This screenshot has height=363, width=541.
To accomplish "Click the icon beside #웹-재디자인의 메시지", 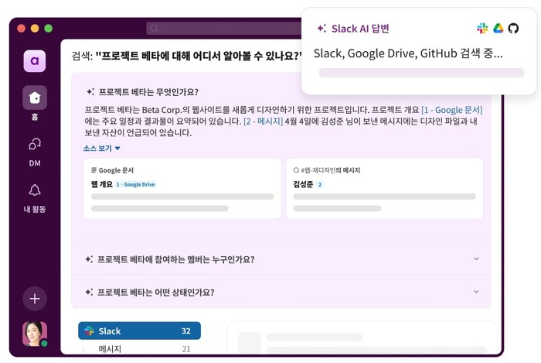I will pos(296,170).
